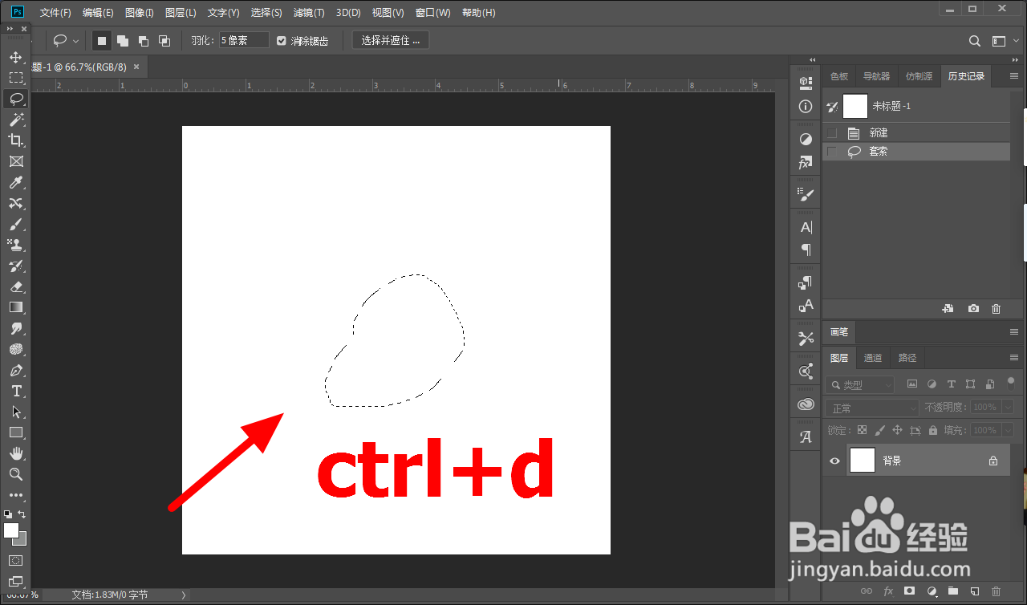Select the Hand tool
This screenshot has height=605, width=1027.
coord(16,453)
